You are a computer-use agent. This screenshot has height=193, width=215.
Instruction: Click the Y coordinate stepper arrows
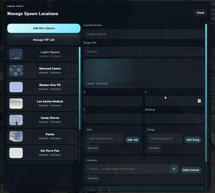pyautogui.click(x=199, y=101)
